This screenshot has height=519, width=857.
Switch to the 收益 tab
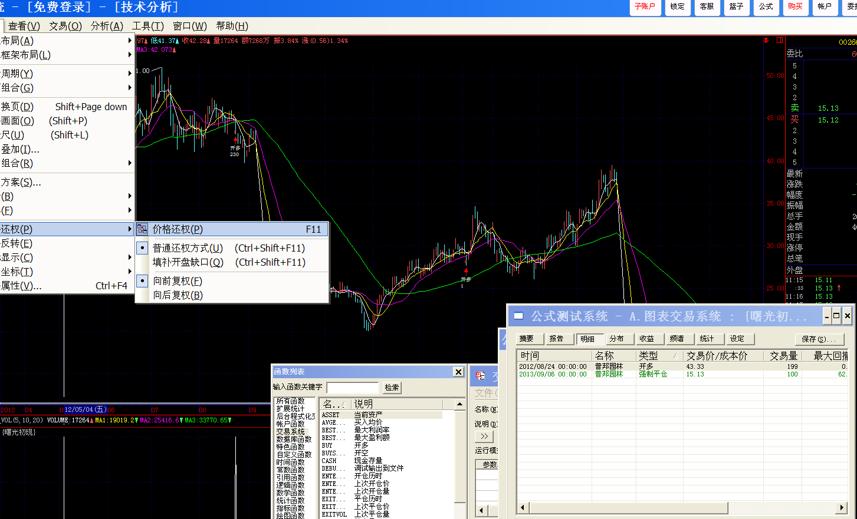(647, 339)
